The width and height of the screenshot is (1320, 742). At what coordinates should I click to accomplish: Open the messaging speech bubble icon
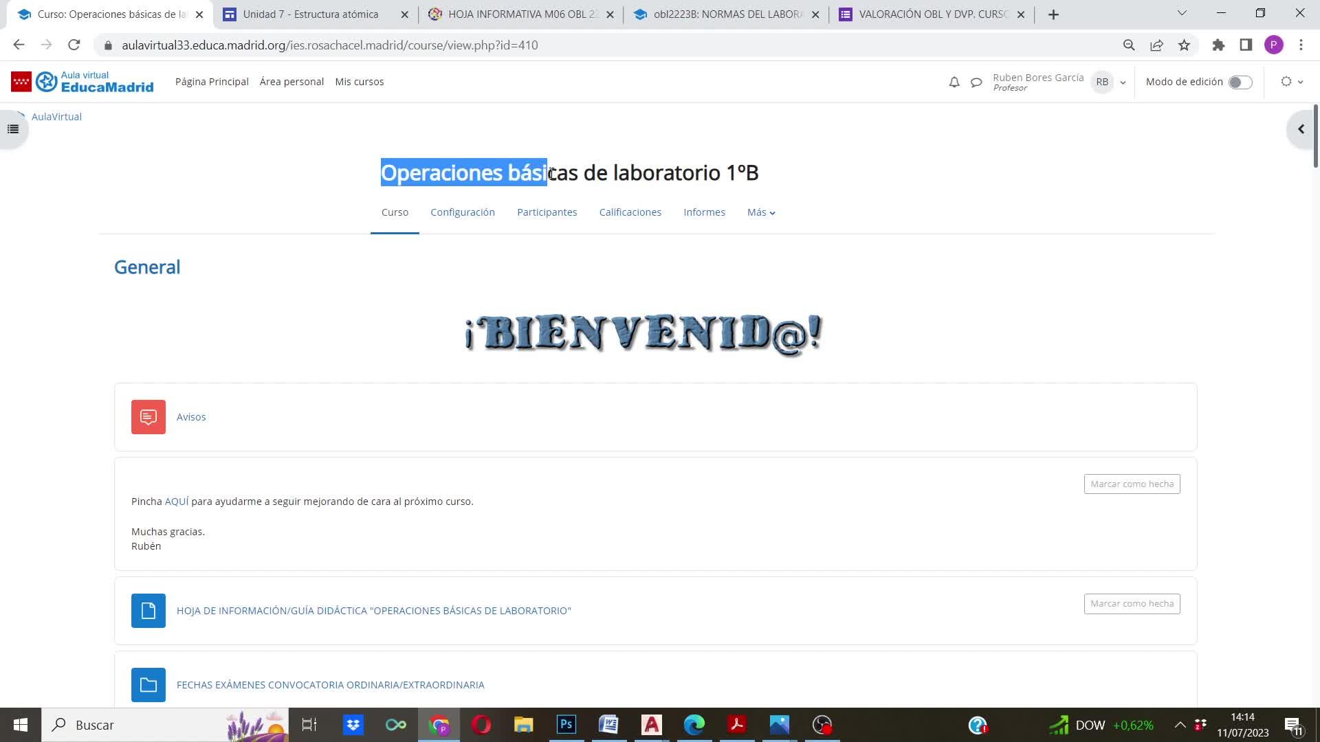coord(976,82)
